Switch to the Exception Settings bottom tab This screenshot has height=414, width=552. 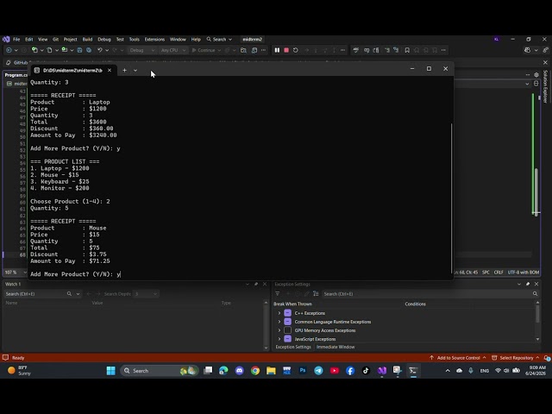(293, 347)
